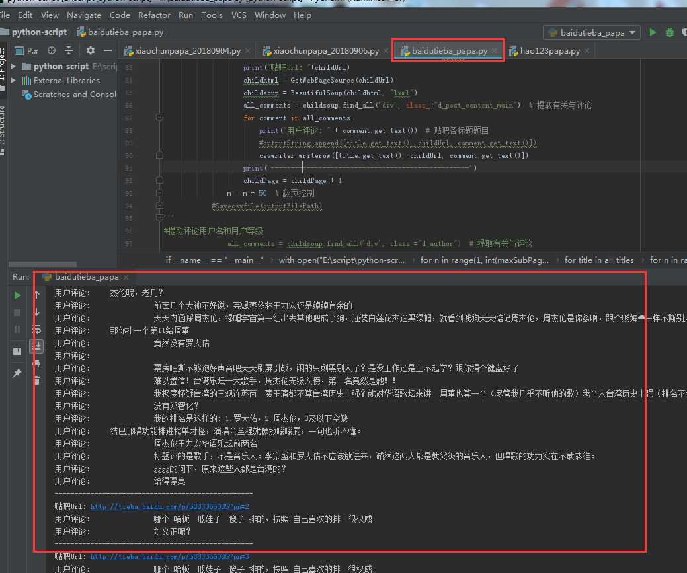
Task: Toggle fold marker at m = m + 50 line
Action: 159,193
